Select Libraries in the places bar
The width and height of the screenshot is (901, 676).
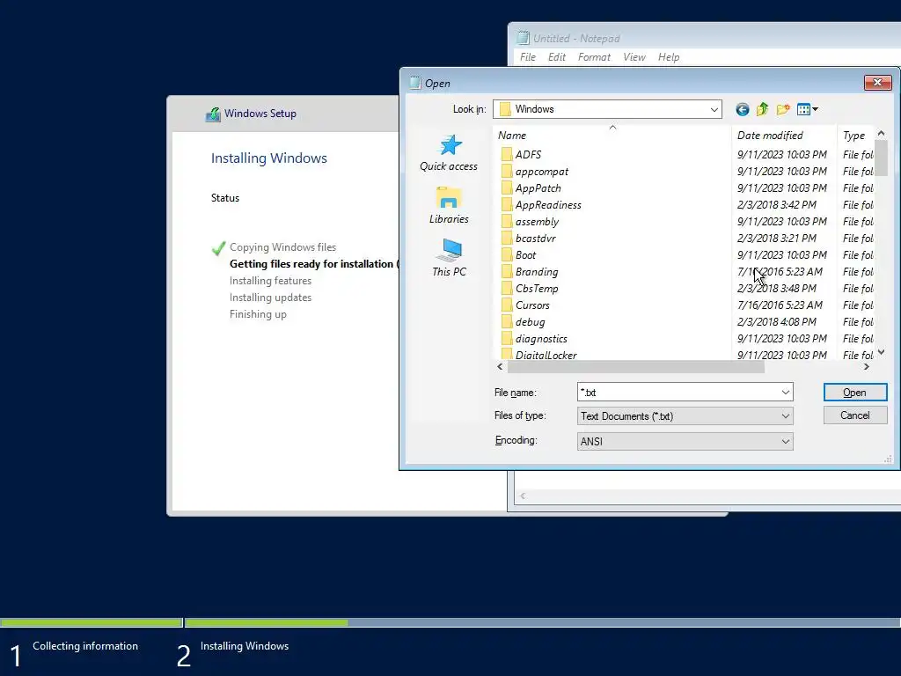click(x=449, y=205)
